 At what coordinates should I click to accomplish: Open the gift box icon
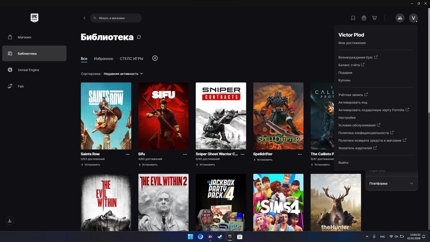point(364,18)
